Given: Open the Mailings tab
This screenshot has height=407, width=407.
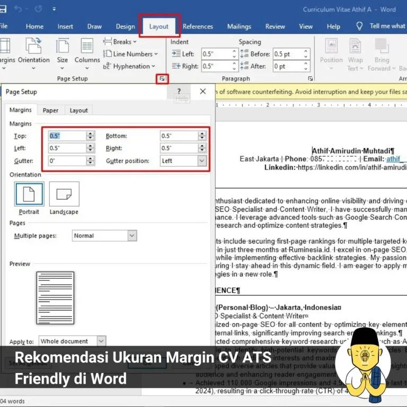Looking at the screenshot, I should [239, 26].
